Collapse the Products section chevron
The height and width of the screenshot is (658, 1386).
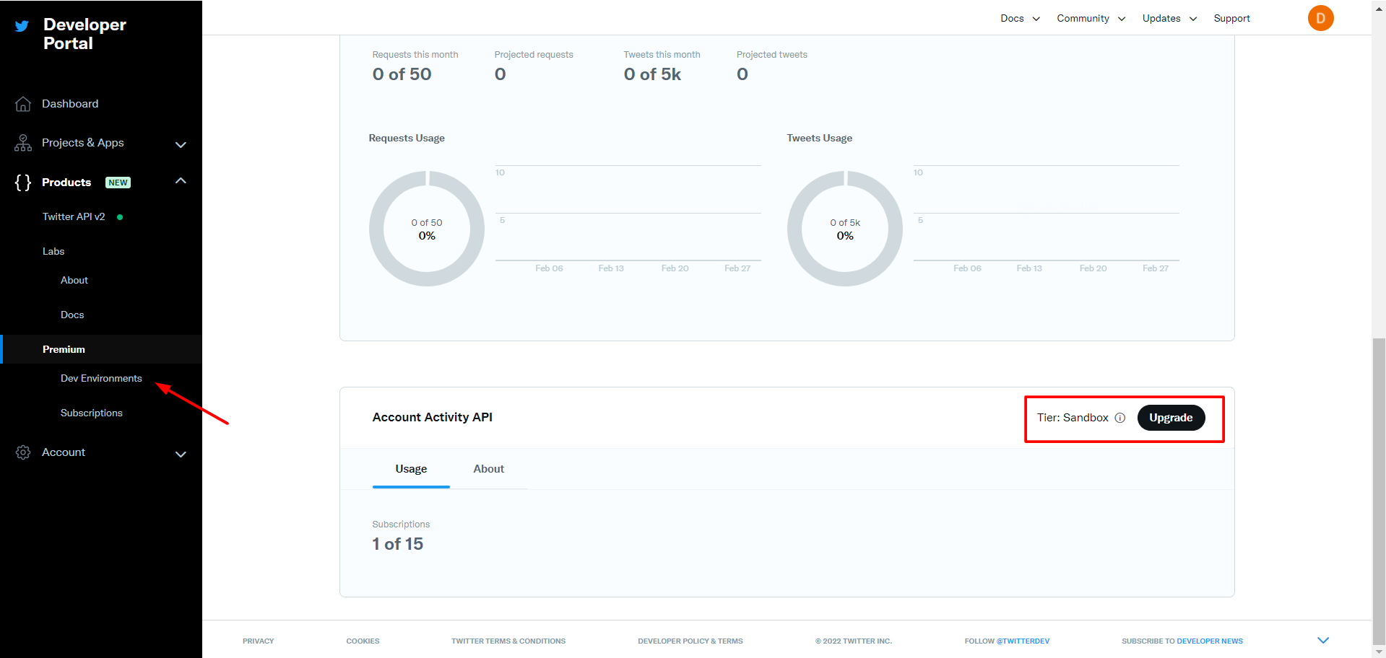coord(181,181)
